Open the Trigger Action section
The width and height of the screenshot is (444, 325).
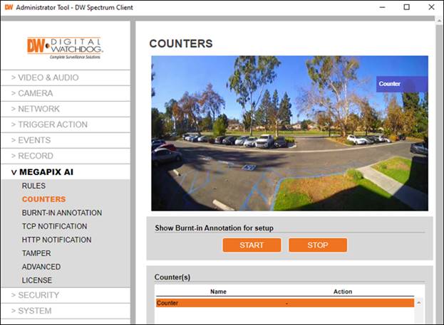49,124
